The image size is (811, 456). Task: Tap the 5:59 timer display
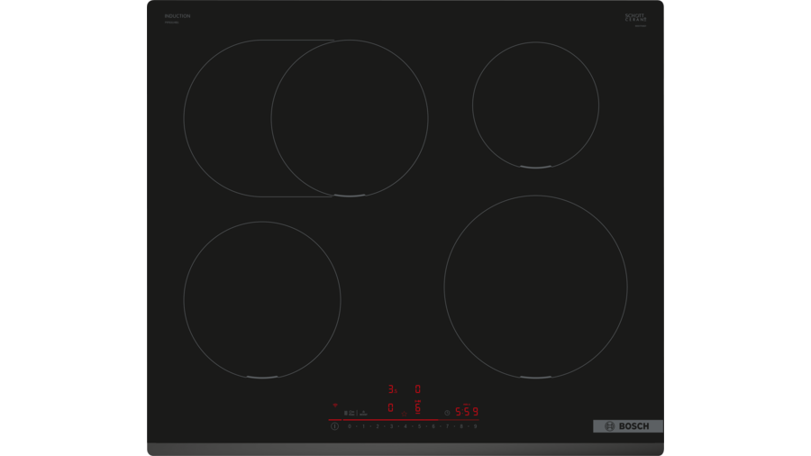click(x=466, y=412)
